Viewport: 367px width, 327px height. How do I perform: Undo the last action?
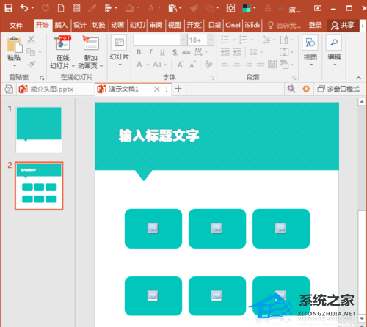click(x=24, y=8)
